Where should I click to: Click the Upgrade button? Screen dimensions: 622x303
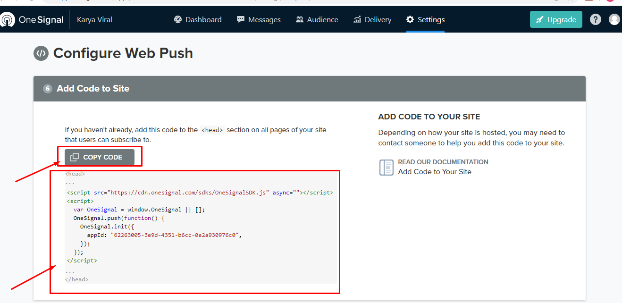[556, 19]
